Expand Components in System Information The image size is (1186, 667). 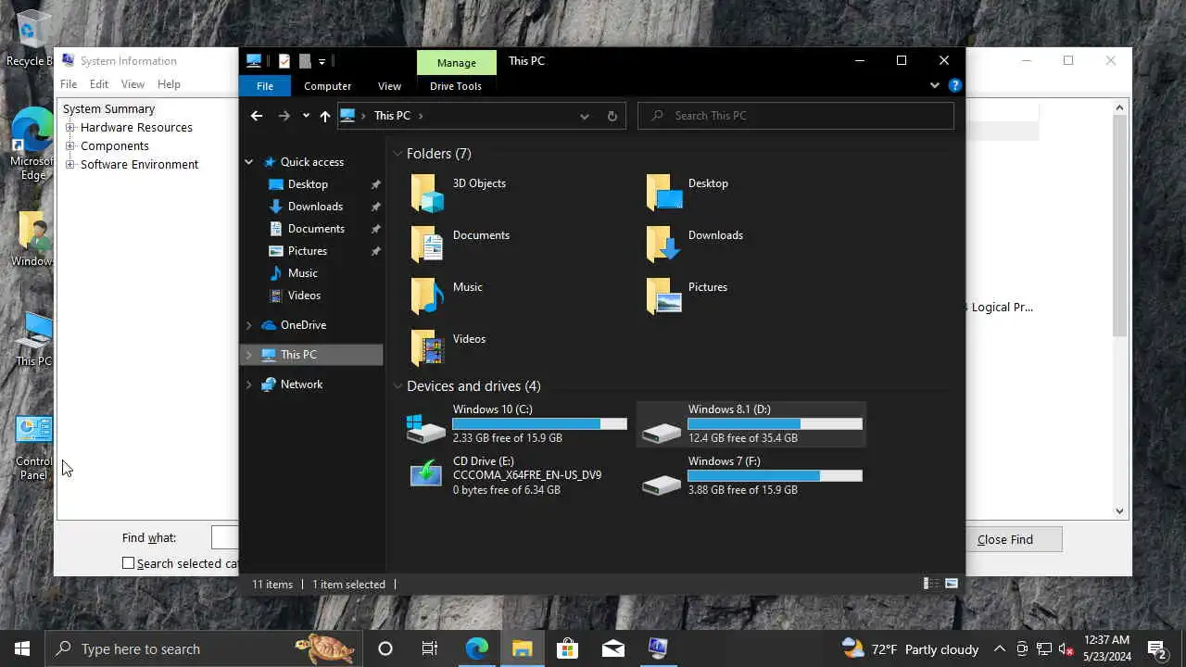point(70,146)
